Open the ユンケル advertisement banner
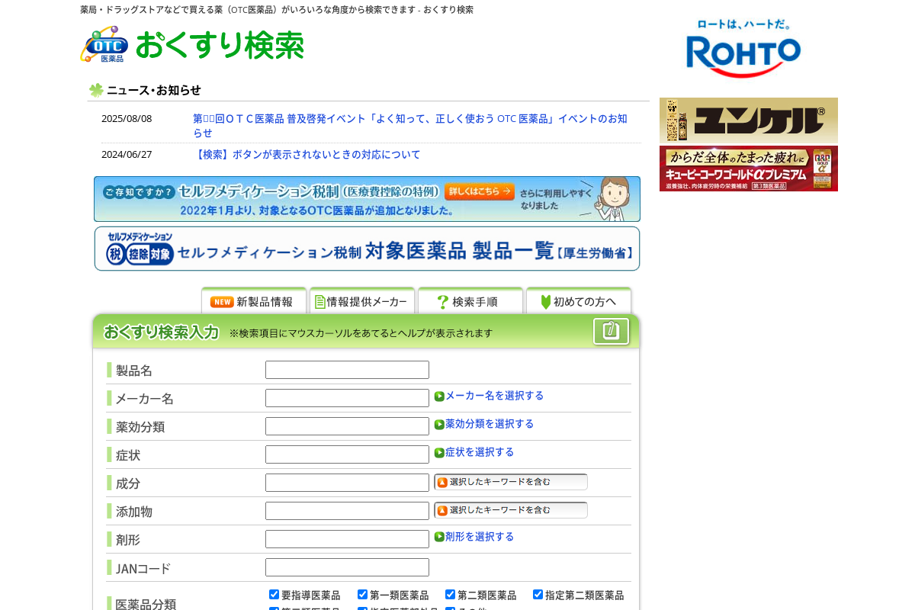The width and height of the screenshot is (915, 610). click(x=749, y=120)
